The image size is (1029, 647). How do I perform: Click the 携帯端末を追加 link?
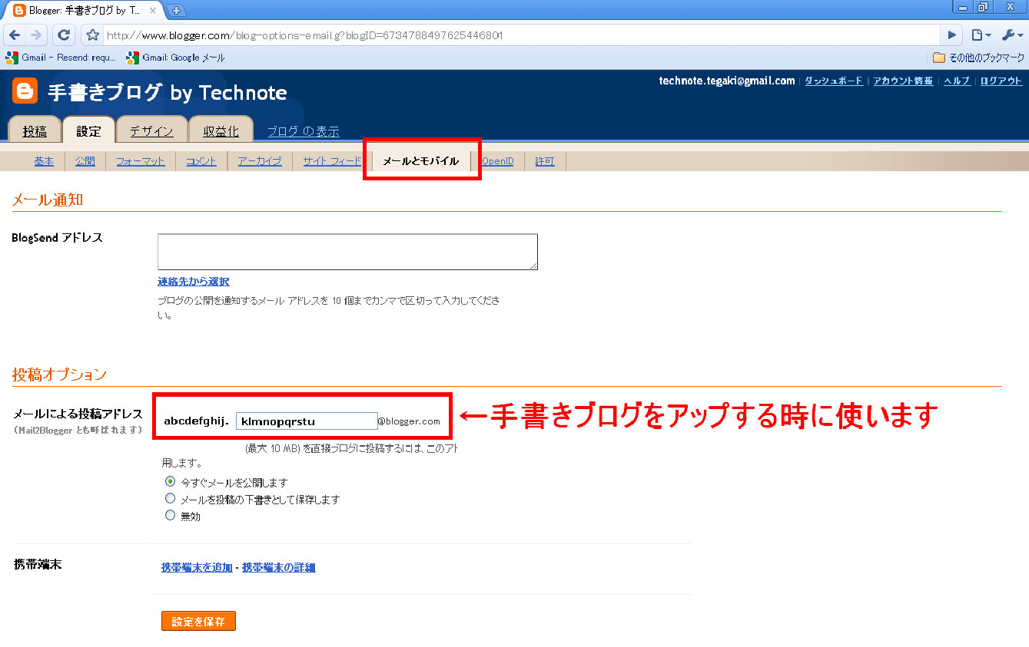point(197,568)
